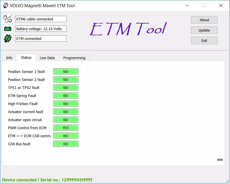Viewport: 230px width, 184px height.
Task: Click the CAN Bus fault NO indicator
Action: point(66,144)
